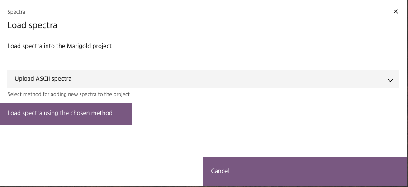The height and width of the screenshot is (187, 408).
Task: Click the chevron beside Upload ASCII spectra
Action: pos(390,80)
